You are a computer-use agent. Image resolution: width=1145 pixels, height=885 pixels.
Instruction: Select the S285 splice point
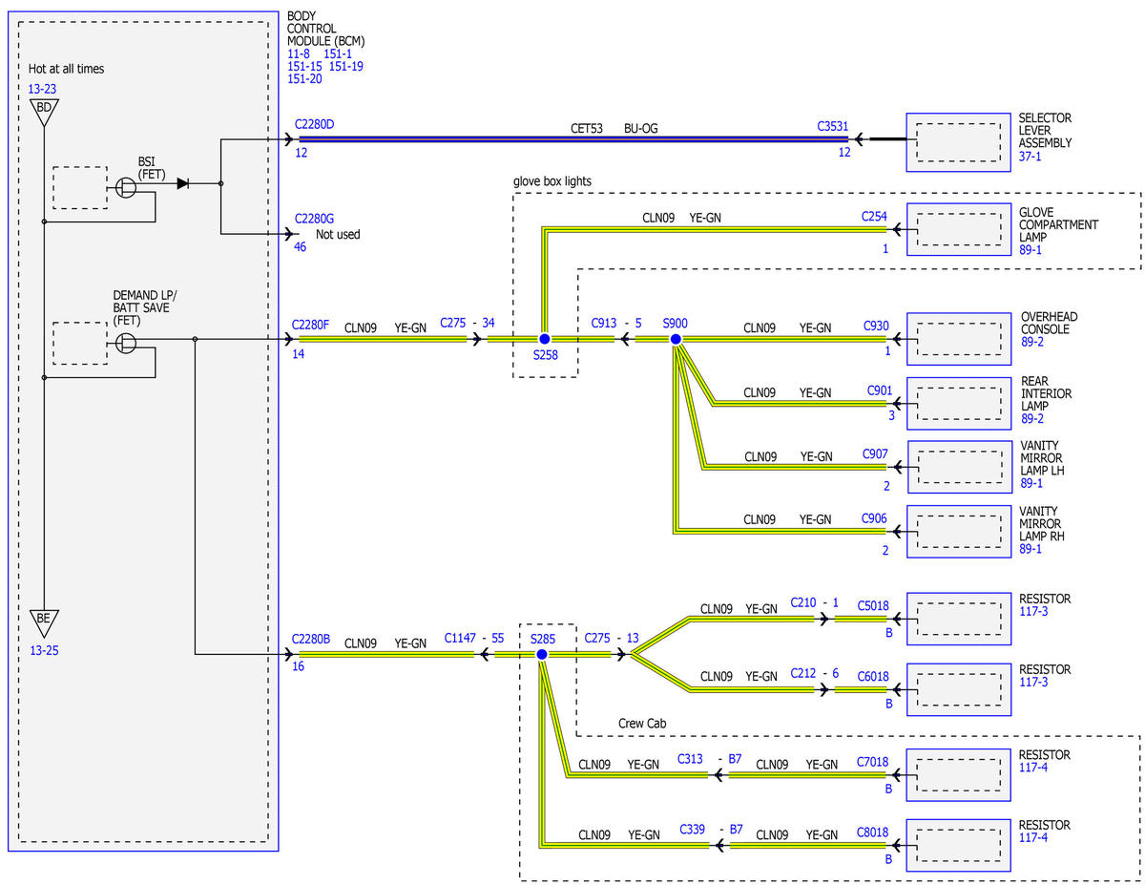[x=541, y=654]
